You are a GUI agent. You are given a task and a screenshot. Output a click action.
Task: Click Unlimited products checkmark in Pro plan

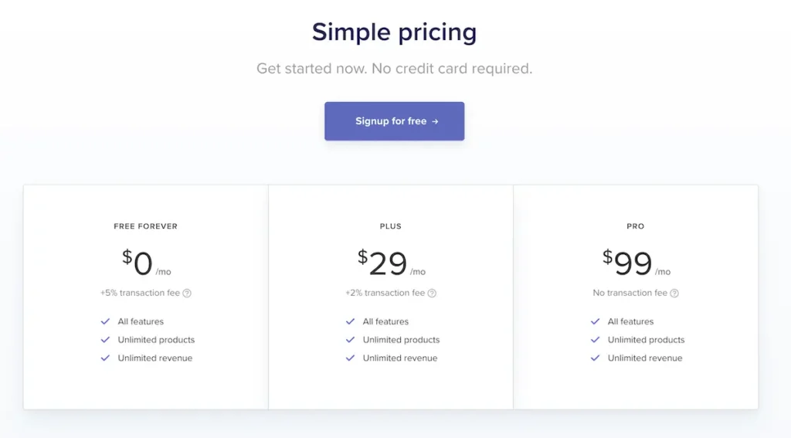tap(595, 340)
